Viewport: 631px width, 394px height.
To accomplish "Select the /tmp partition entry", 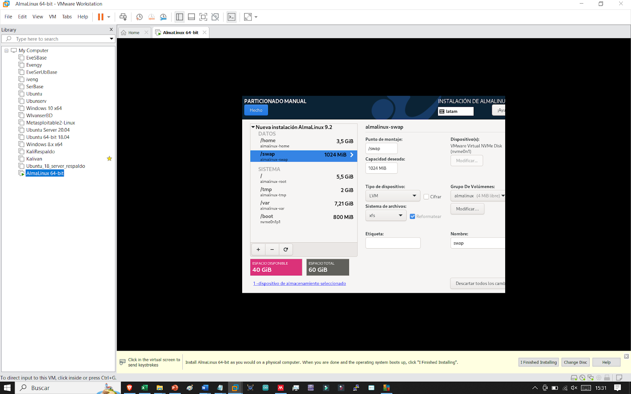I will 304,192.
